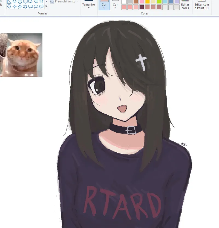Select the five-point star shape
The width and height of the screenshot is (219, 228).
click(x=20, y=6)
